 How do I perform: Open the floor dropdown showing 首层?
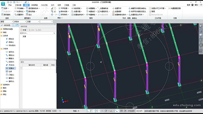tap(7, 21)
